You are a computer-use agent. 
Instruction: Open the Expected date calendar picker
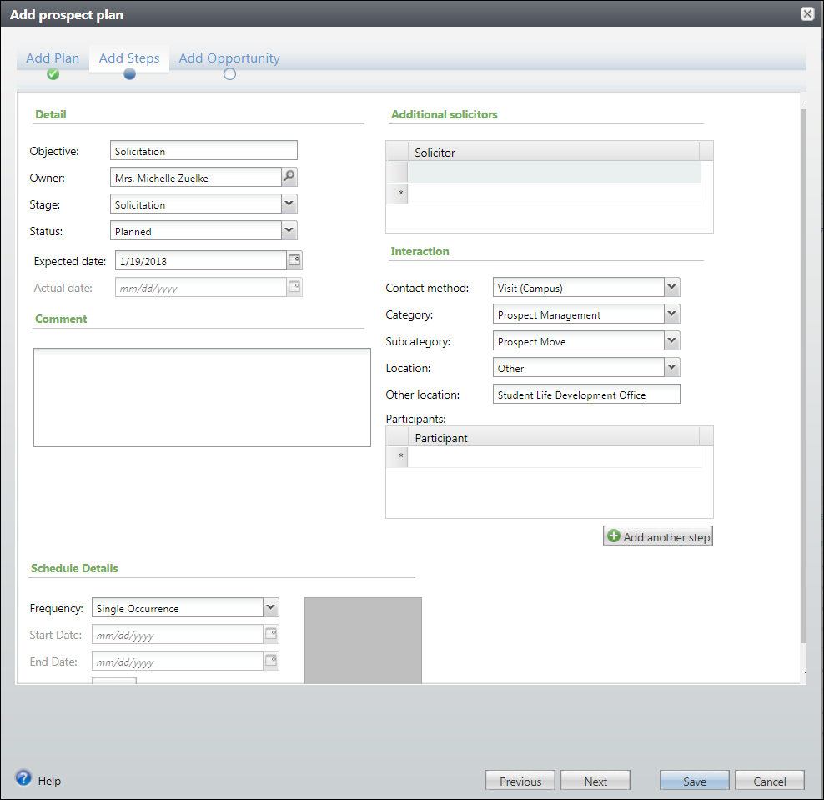click(294, 260)
